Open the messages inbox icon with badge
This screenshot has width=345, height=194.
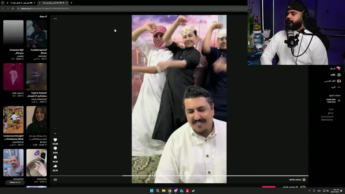pyautogui.click(x=339, y=68)
